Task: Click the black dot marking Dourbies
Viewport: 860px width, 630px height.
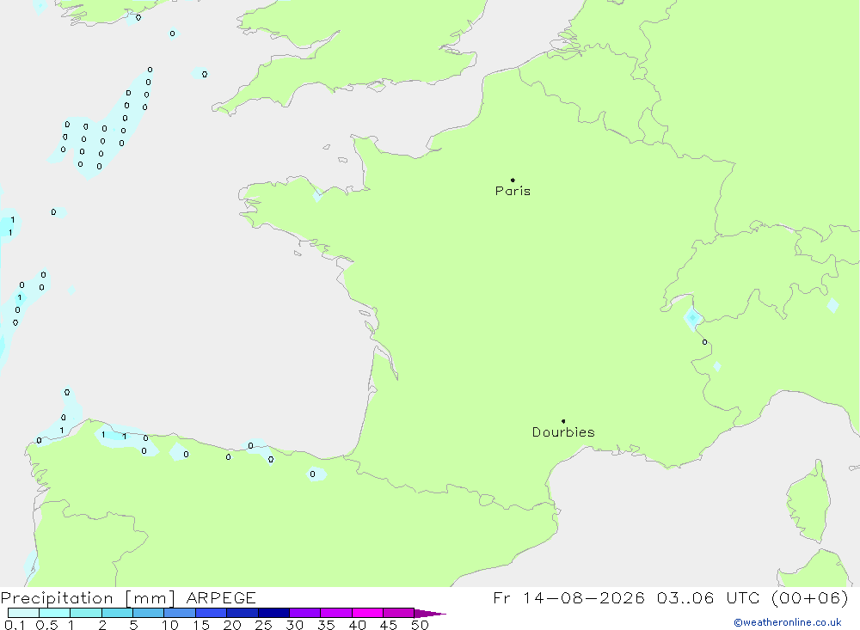Action: tap(563, 421)
